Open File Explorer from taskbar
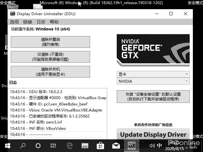Screen dimensions: 203x152 85,146
